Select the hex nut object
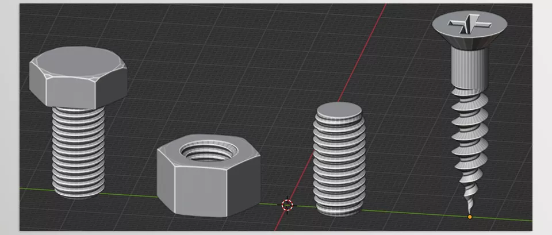The width and height of the screenshot is (552, 235). (x=209, y=175)
